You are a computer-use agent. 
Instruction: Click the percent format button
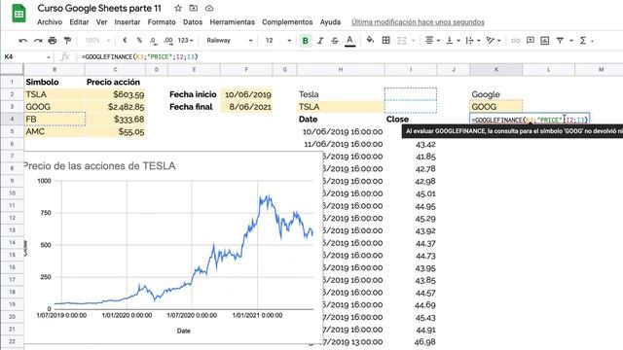(139, 41)
